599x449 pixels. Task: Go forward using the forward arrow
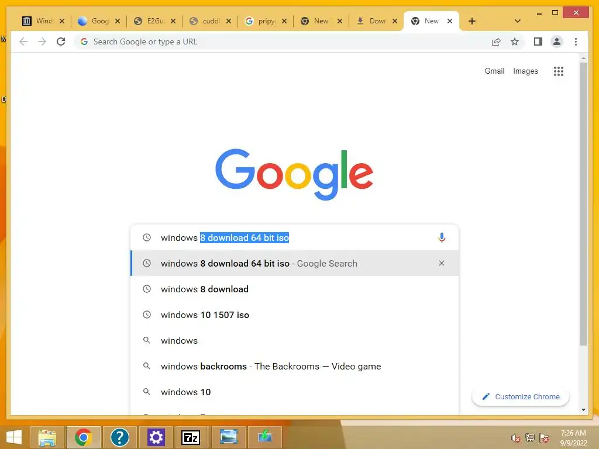pos(42,42)
